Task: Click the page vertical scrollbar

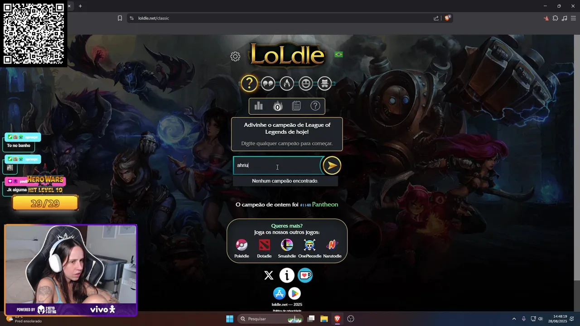Action: tap(577, 172)
